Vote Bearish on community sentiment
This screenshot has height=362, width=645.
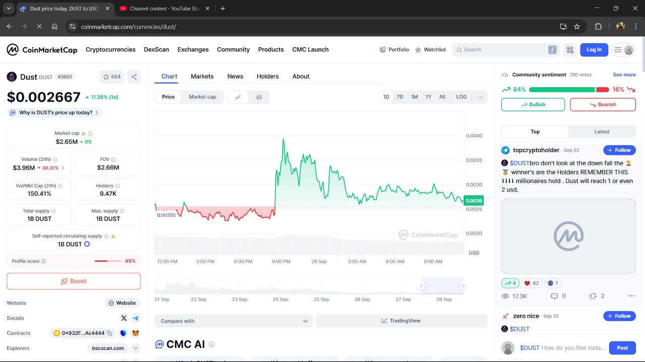[603, 105]
